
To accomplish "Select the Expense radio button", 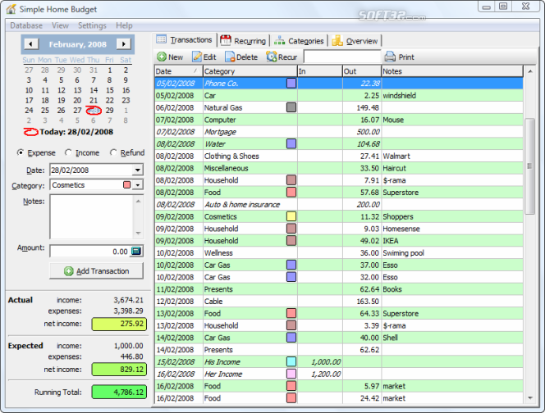I will pyautogui.click(x=21, y=153).
